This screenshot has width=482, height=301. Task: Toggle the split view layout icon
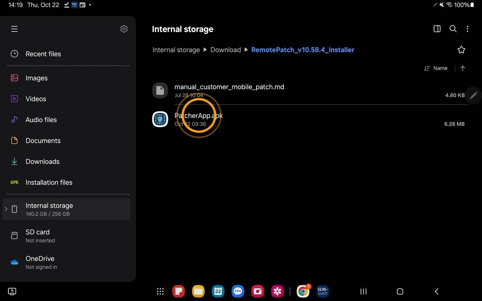coord(437,29)
